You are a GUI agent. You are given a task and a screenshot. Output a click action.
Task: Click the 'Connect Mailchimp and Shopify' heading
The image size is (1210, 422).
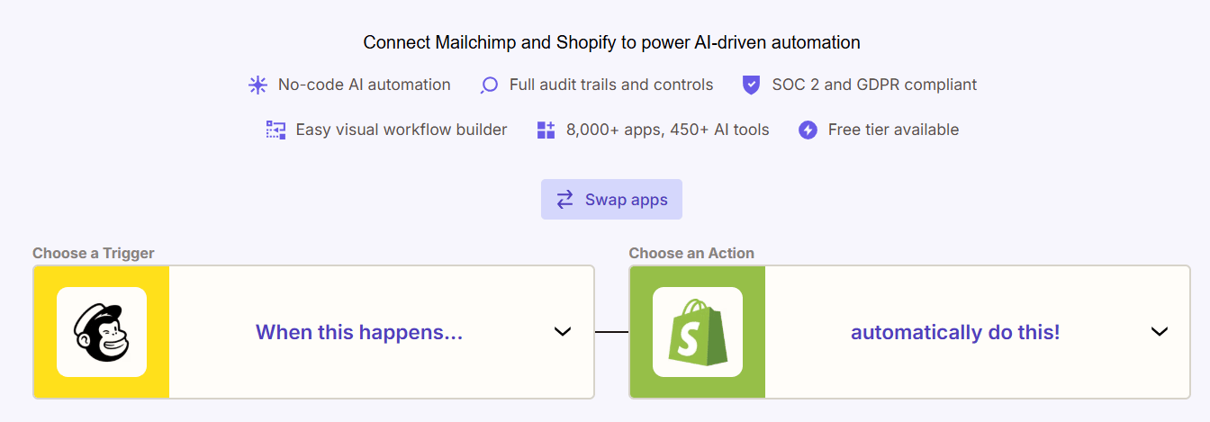point(611,42)
